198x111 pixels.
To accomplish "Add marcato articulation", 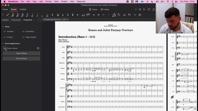I will (x=94, y=15).
